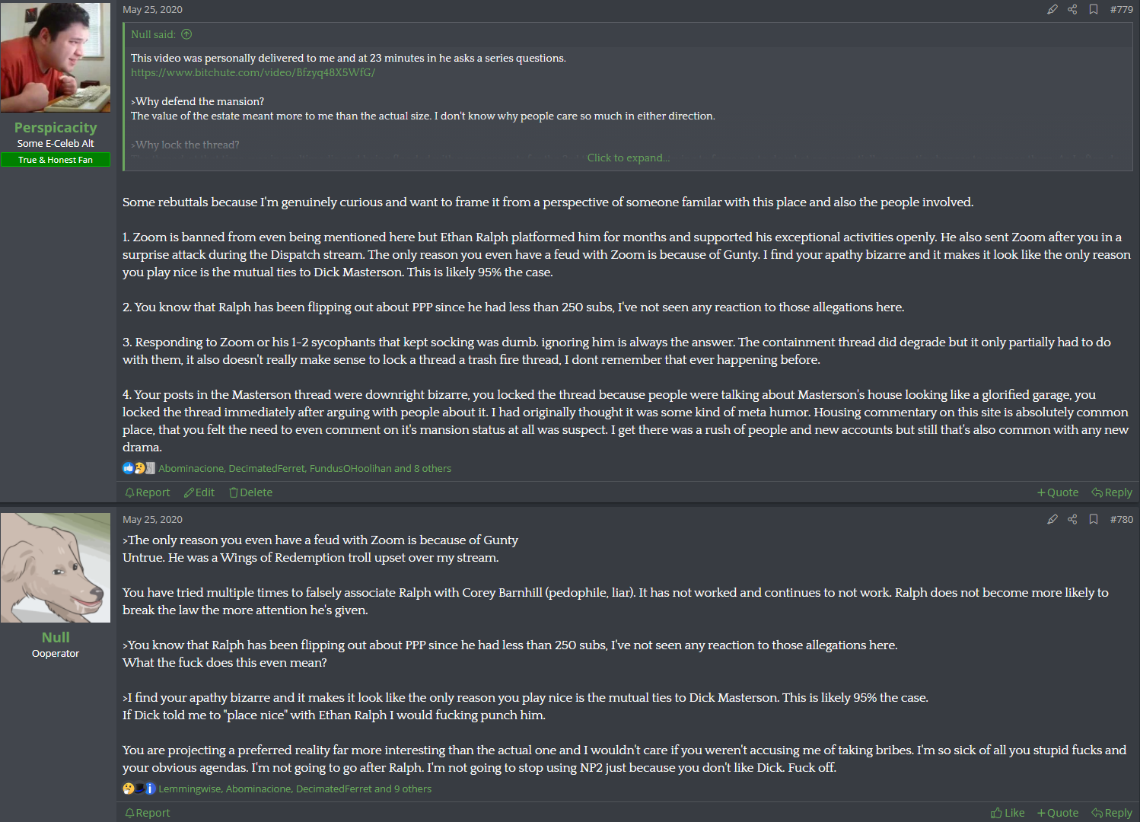
Task: Report post #779
Action: (x=148, y=492)
